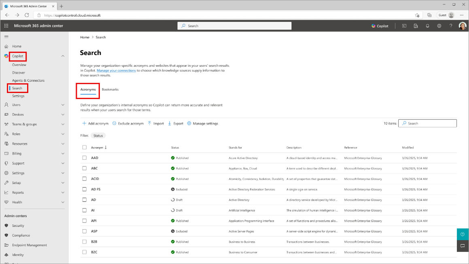Click Exclude acronym
This screenshot has width=469, height=264.
point(128,123)
